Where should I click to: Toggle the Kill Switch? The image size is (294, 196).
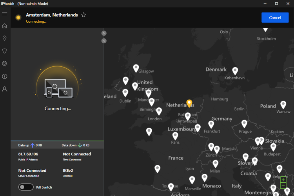pos(26,187)
